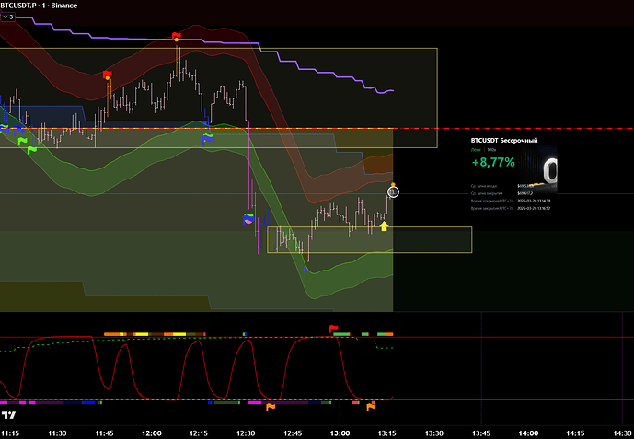
Task: Click the blue flag marker near 12:17
Action: pyautogui.click(x=208, y=136)
